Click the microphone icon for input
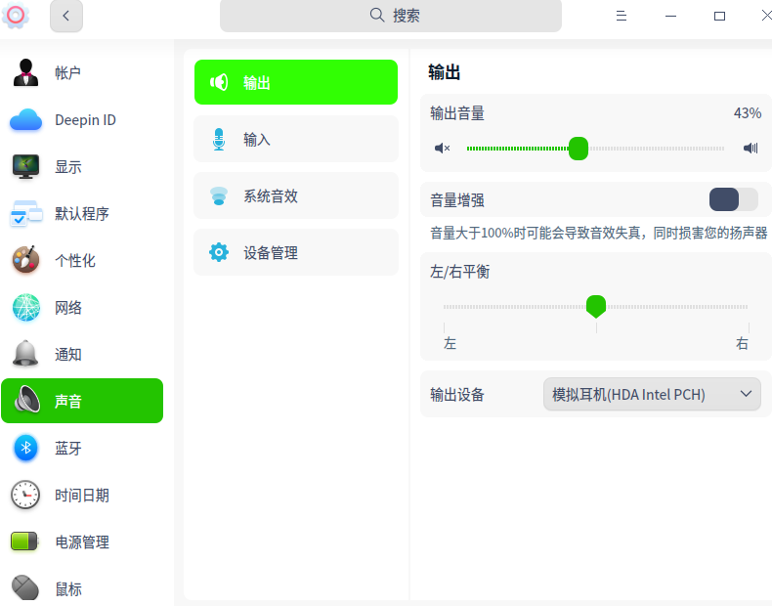The width and height of the screenshot is (772, 606). click(x=219, y=139)
